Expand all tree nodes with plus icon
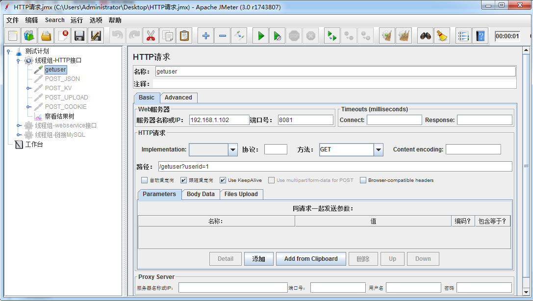 [x=205, y=36]
